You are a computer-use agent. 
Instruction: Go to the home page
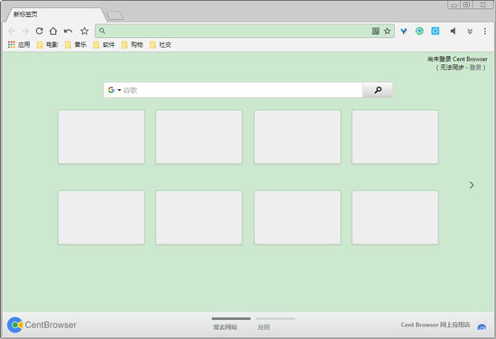[53, 31]
